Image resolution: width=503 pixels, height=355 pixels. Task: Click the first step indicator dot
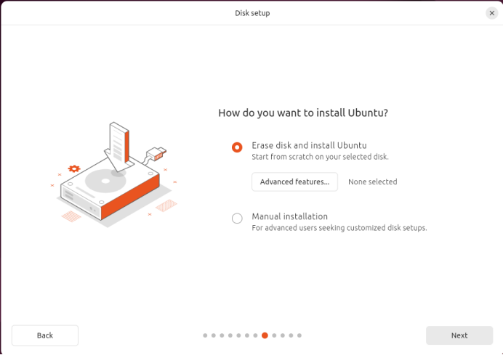205,335
